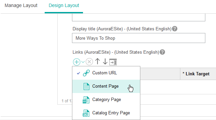Move link down with down arrow
Image resolution: width=216 pixels, height=120 pixels.
click(105, 61)
